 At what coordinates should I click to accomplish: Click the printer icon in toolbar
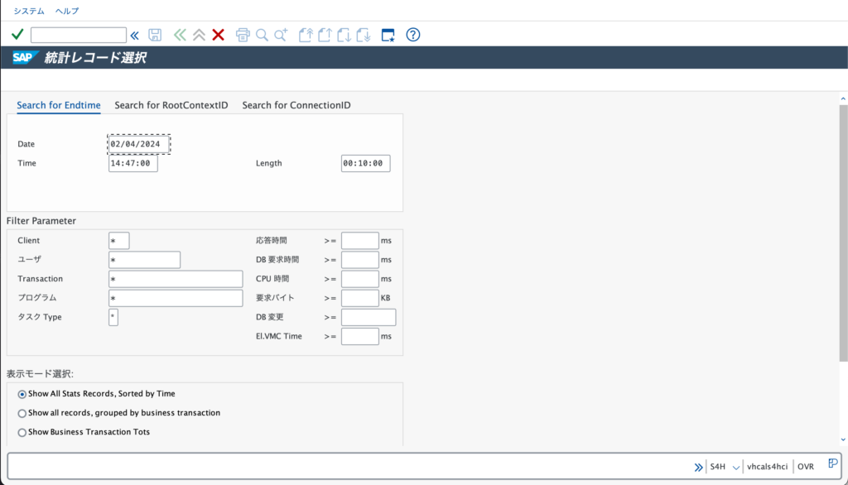[243, 35]
